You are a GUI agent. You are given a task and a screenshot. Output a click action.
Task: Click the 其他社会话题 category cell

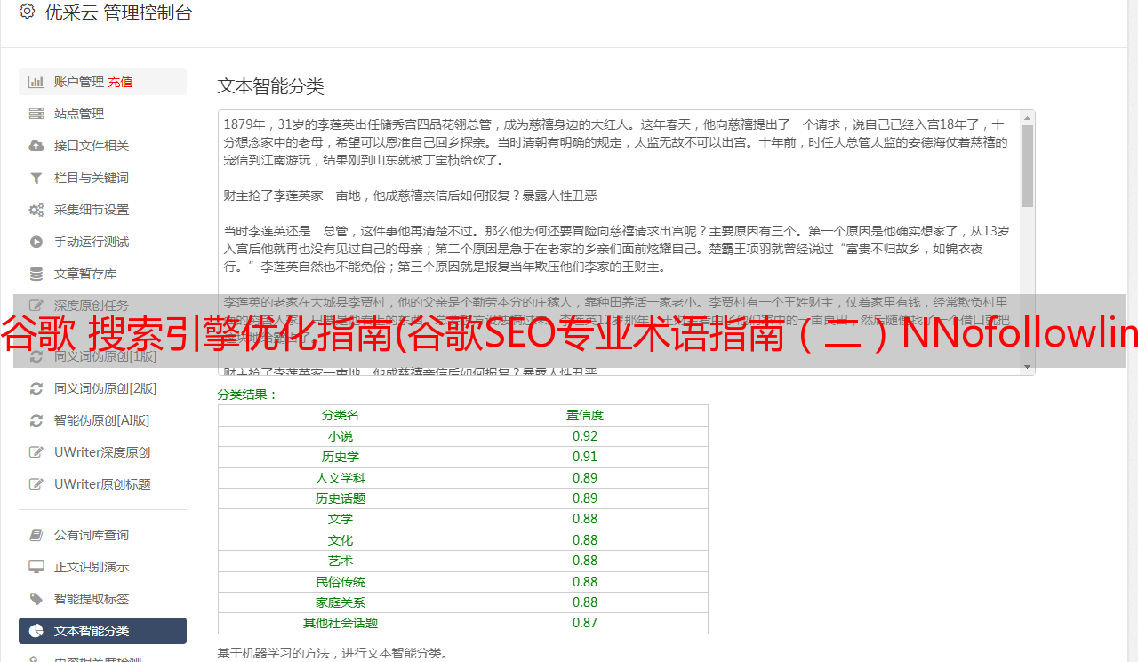pos(341,623)
